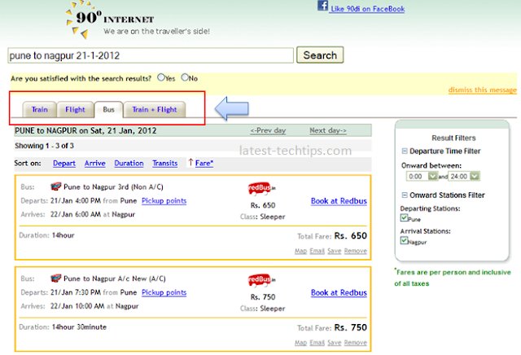Click the 'Result Filters' heading
521x355 pixels.
click(453, 138)
